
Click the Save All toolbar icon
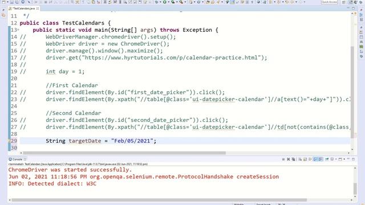coord(17,2)
